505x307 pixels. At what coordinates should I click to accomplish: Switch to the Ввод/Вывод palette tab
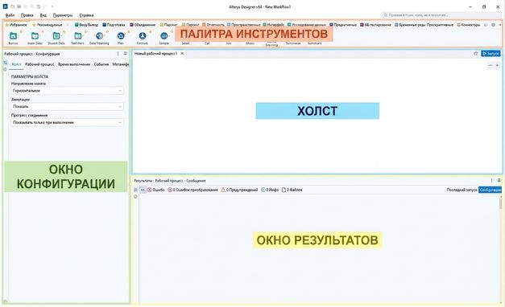[86, 25]
